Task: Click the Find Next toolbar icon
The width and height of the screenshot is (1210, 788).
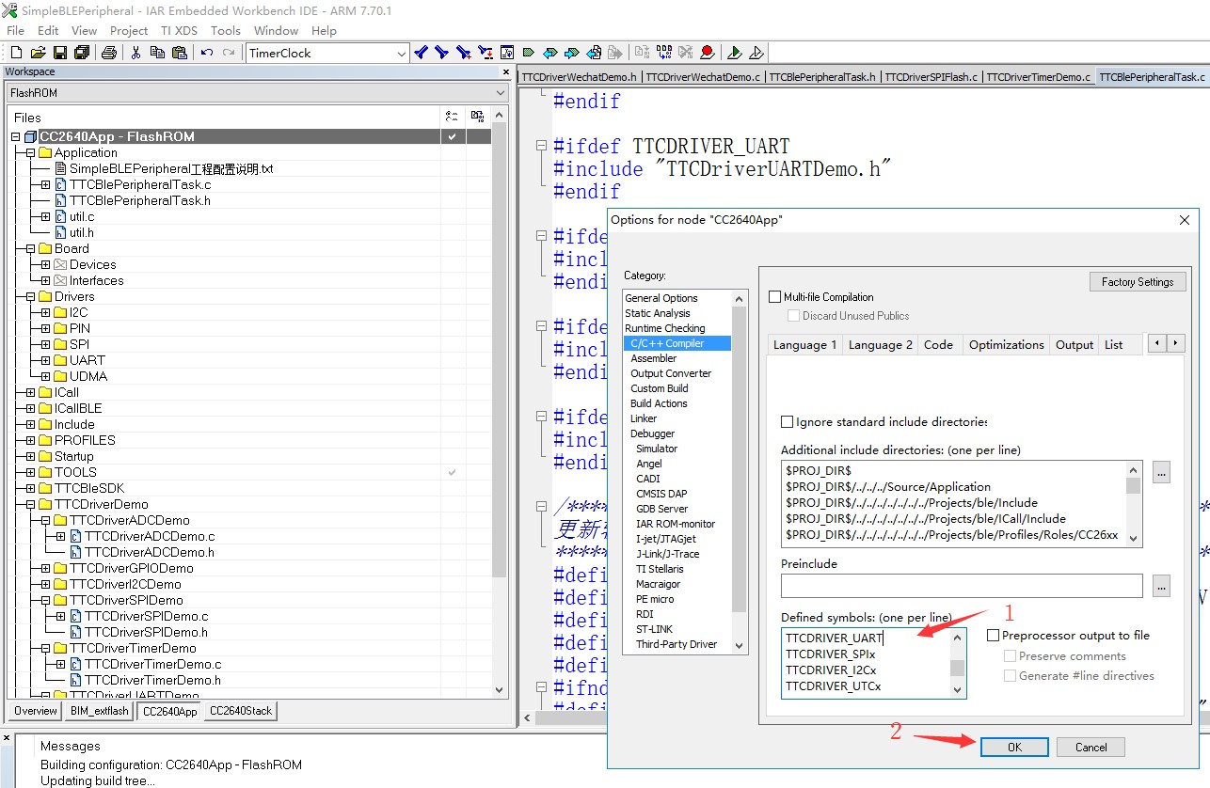Action: (441, 53)
